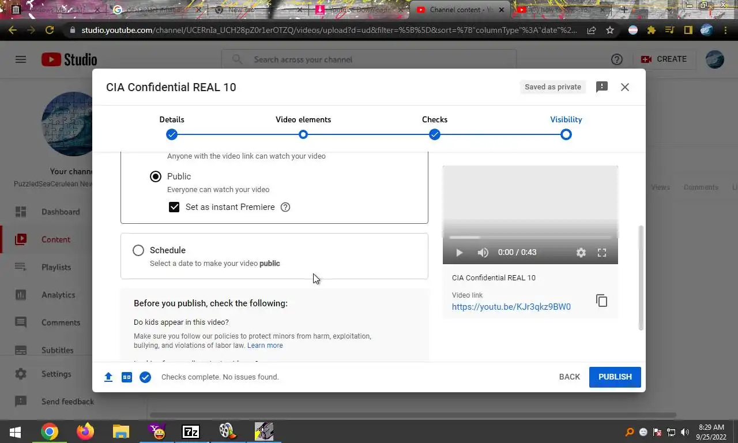
Task: Seek on the video preview progress bar
Action: (530, 237)
